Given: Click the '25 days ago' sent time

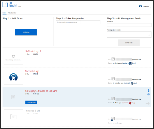Looking at the screenshot, I should point(117,103).
